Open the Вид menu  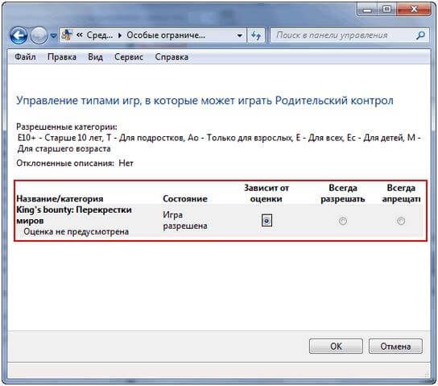[x=95, y=57]
